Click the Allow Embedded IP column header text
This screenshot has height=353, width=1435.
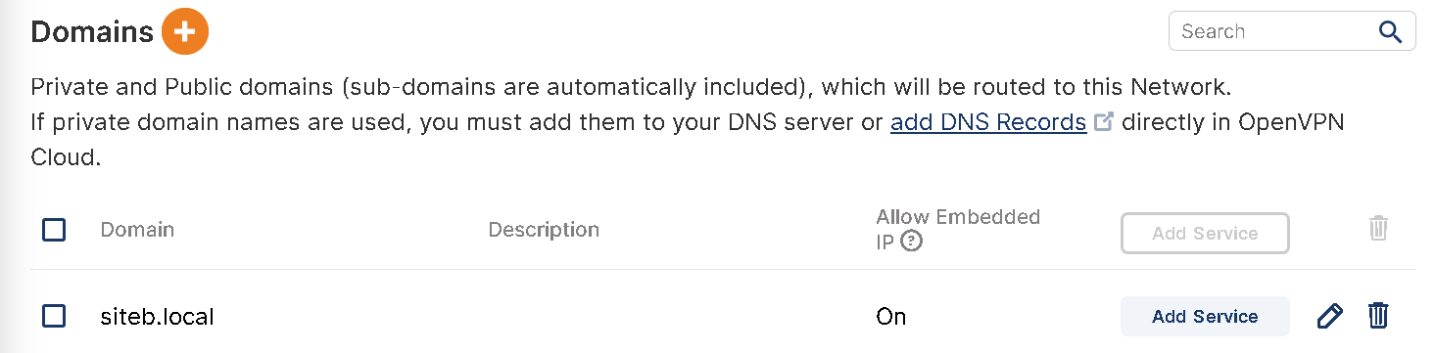point(958,229)
